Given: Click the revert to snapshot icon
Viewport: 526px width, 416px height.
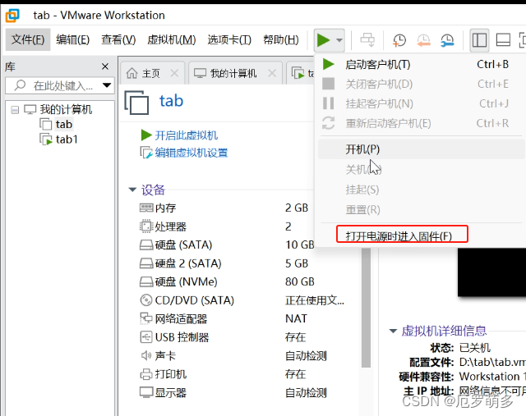Looking at the screenshot, I should tap(423, 40).
